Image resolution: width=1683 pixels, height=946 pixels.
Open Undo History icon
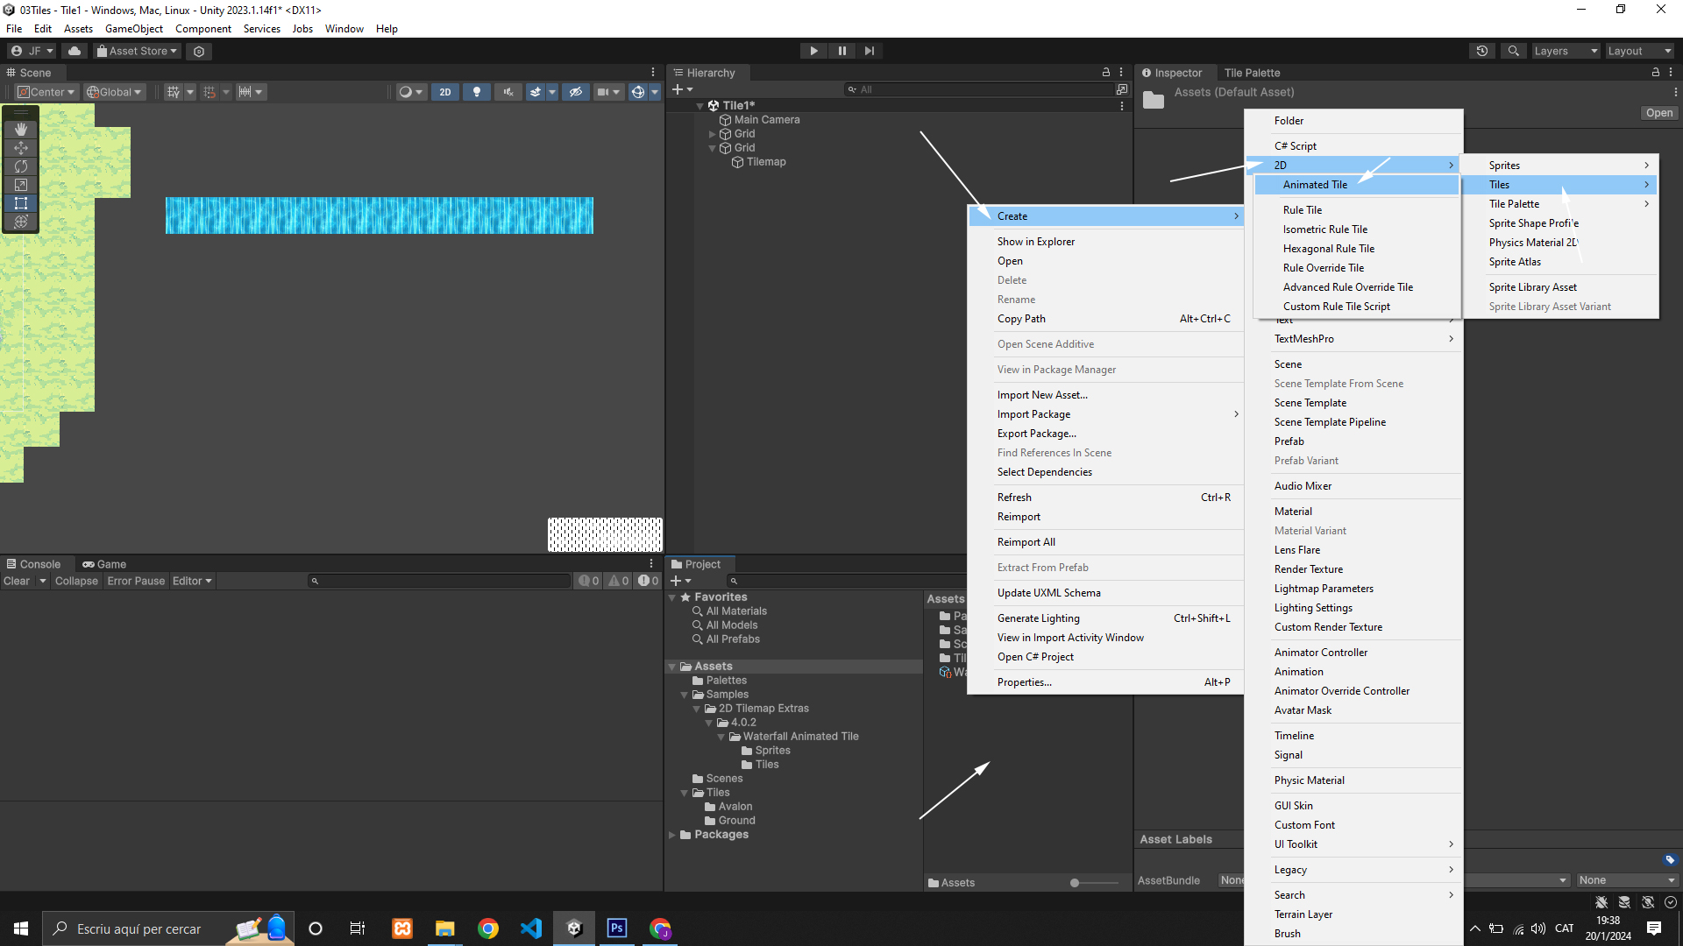point(1482,51)
